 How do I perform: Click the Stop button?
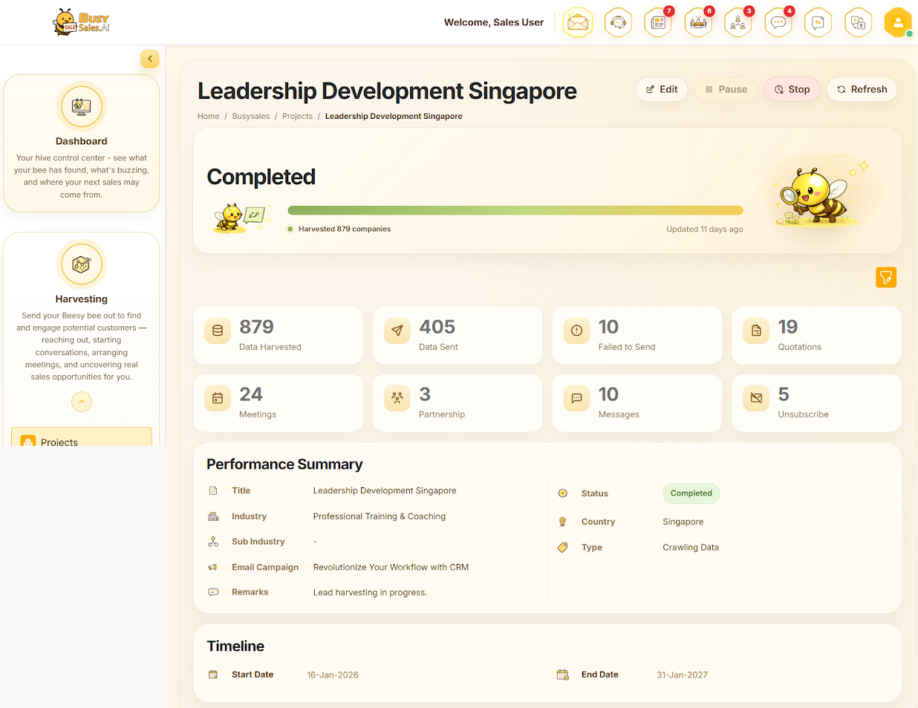click(x=792, y=89)
